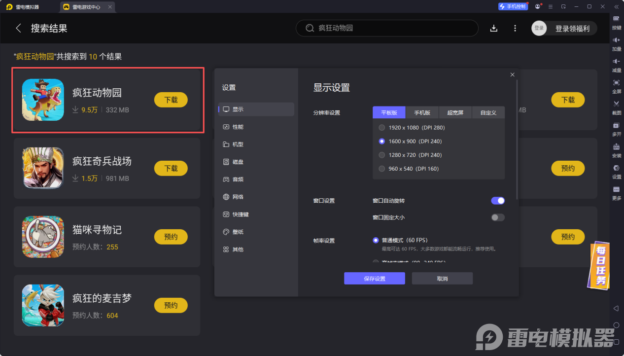The width and height of the screenshot is (624, 356).
Task: Open the 网络 settings section
Action: coord(256,197)
